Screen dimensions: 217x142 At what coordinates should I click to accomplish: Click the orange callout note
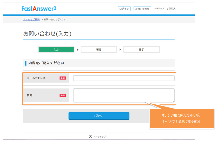[x=181, y=119]
